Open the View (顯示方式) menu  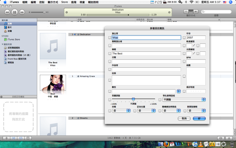pyautogui.click(x=53, y=2)
